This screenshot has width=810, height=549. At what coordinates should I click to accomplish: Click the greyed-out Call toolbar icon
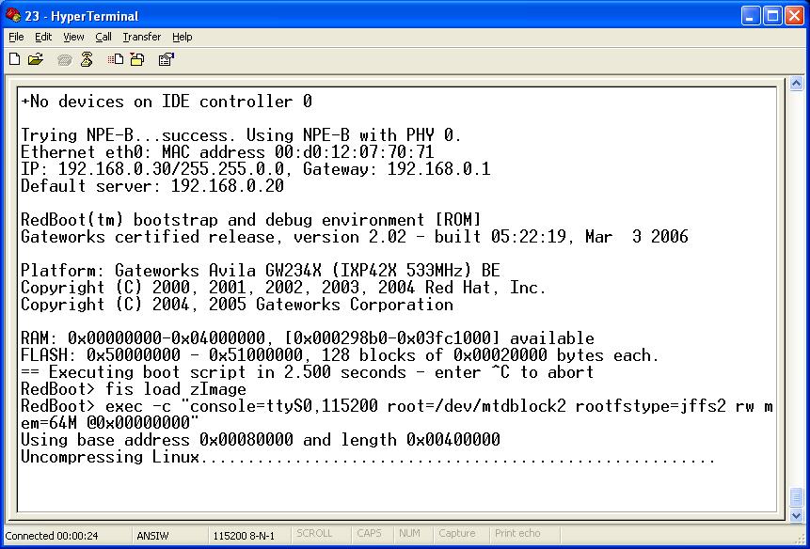[x=65, y=60]
